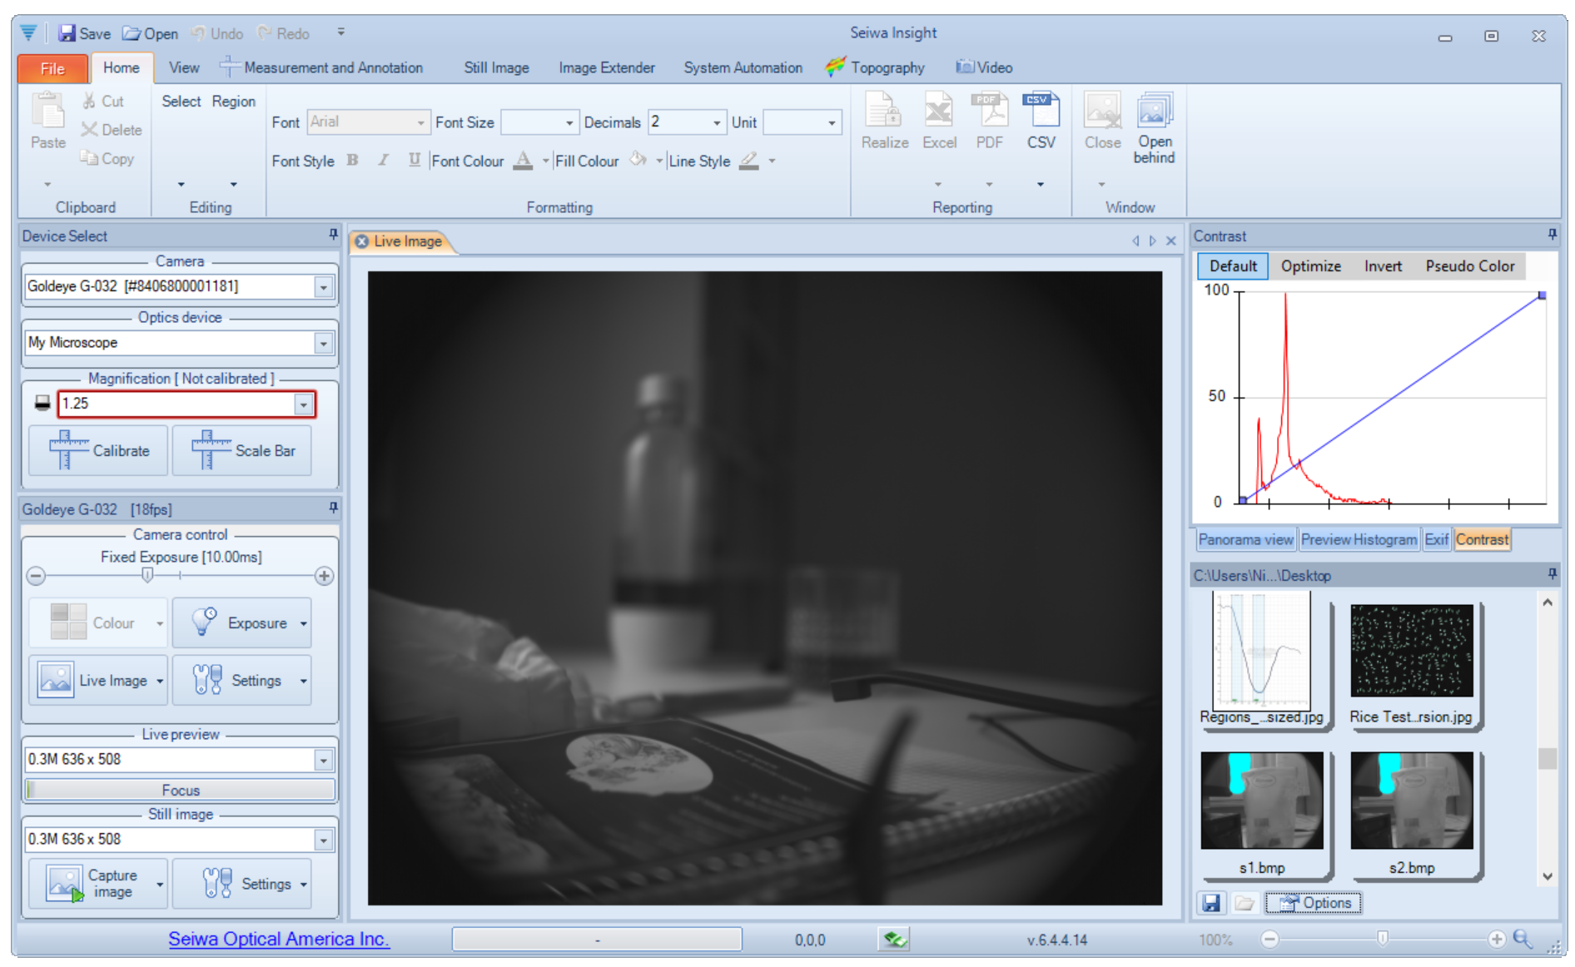Open the Unit dropdown

point(832,122)
